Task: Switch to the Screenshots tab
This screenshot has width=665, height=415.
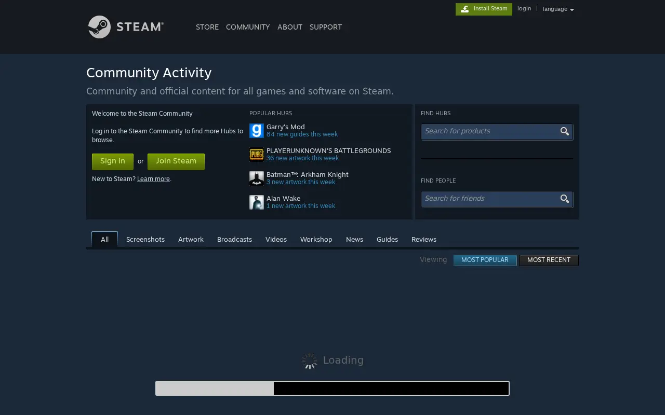Action: (x=145, y=239)
